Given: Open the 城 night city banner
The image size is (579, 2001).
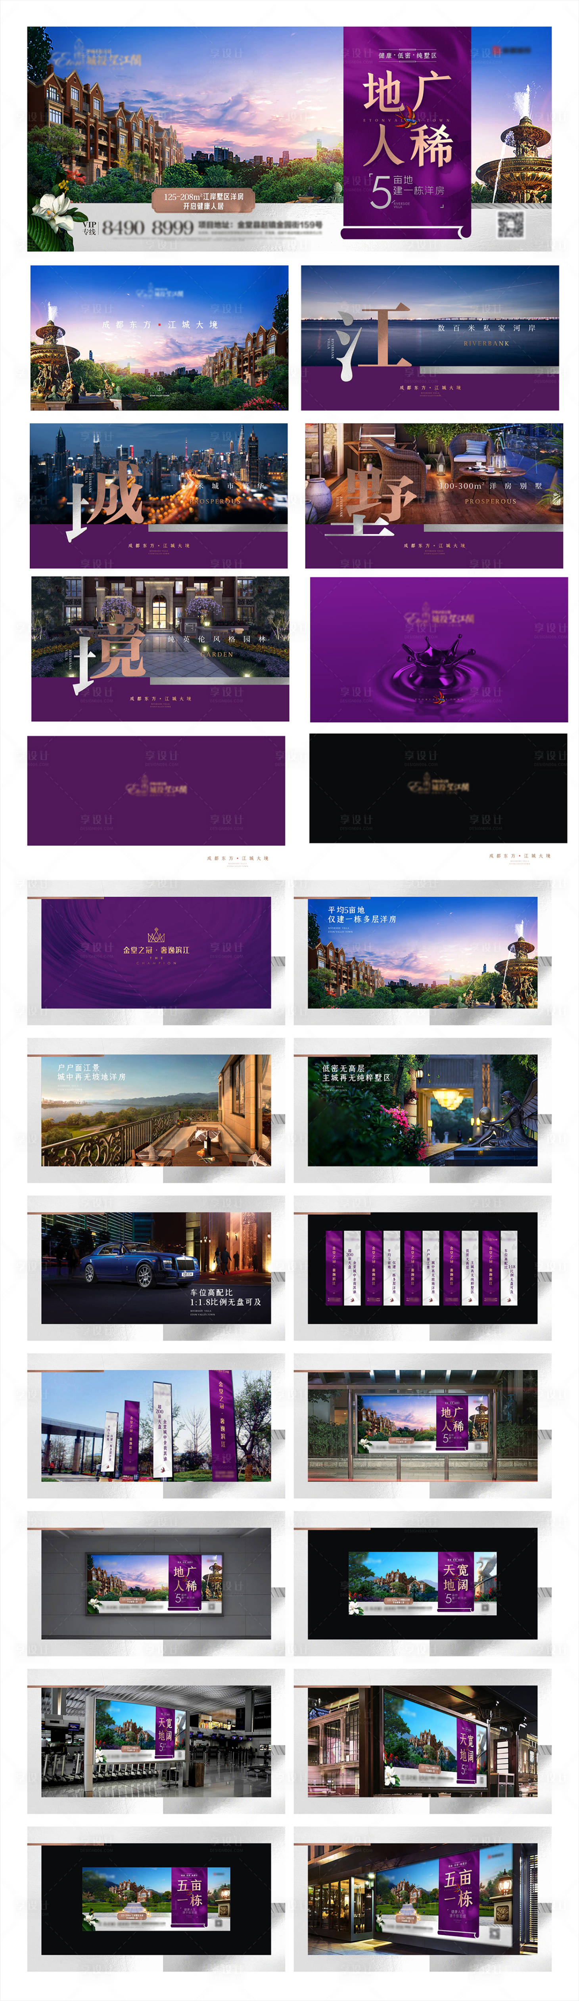Looking at the screenshot, I should [x=159, y=496].
